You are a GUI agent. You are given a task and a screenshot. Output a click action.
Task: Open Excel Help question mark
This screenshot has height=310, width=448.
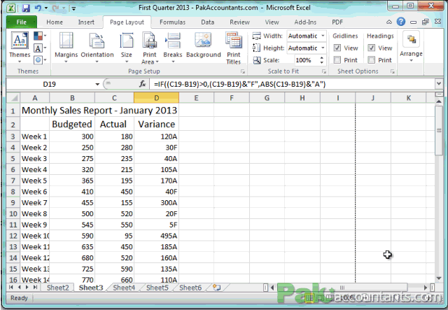(x=401, y=22)
